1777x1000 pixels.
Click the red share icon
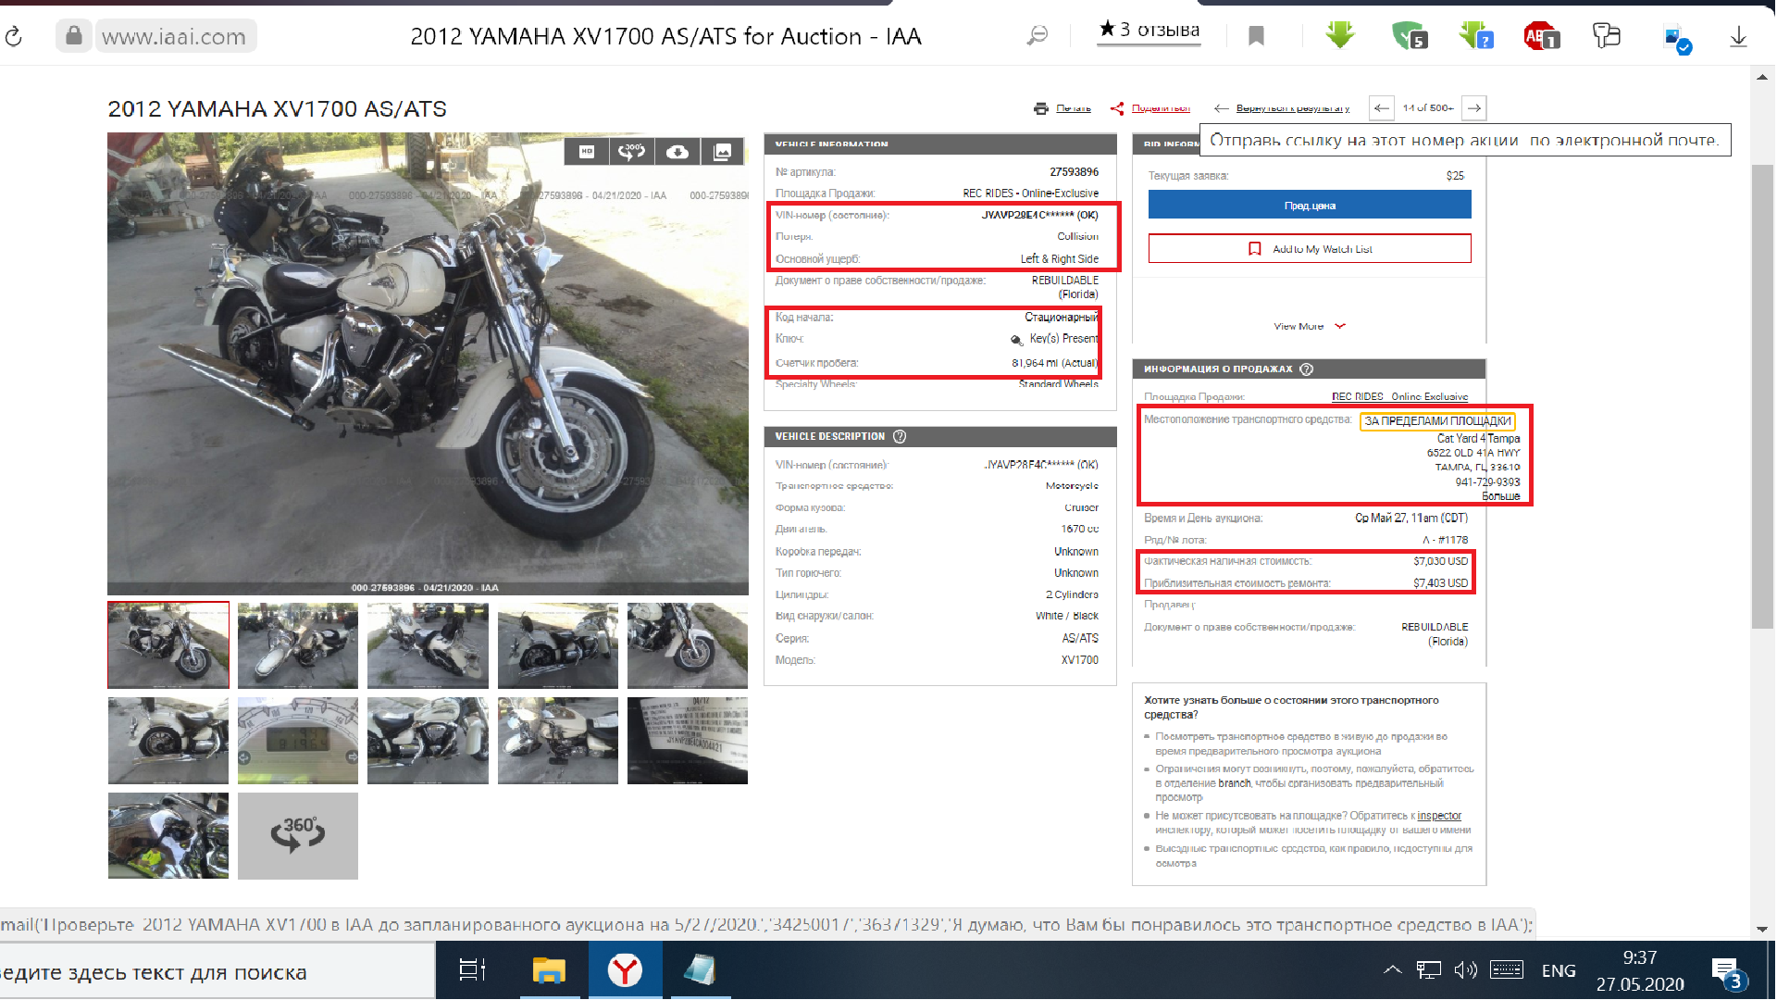coord(1117,108)
